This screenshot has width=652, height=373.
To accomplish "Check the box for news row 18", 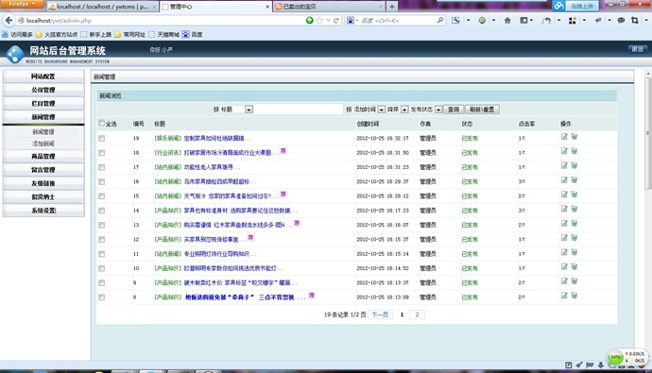I will pyautogui.click(x=101, y=153).
